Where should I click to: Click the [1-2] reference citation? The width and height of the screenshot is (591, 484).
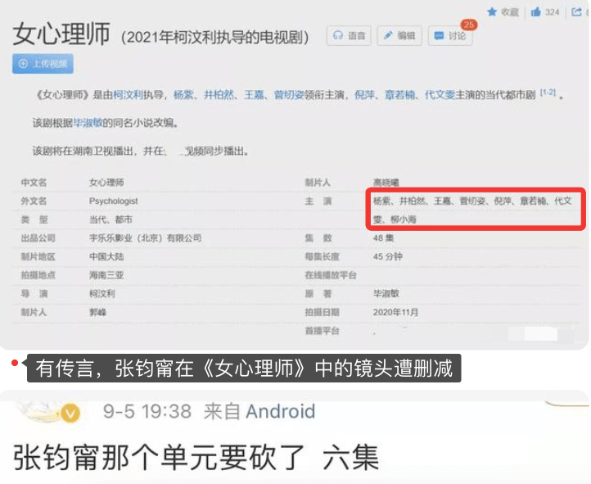548,93
